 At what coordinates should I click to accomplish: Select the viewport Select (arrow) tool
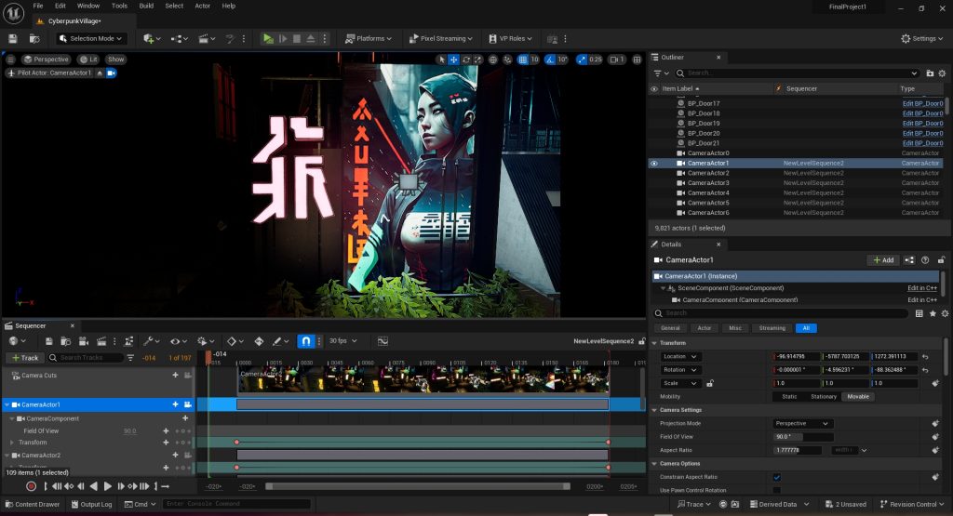(441, 60)
